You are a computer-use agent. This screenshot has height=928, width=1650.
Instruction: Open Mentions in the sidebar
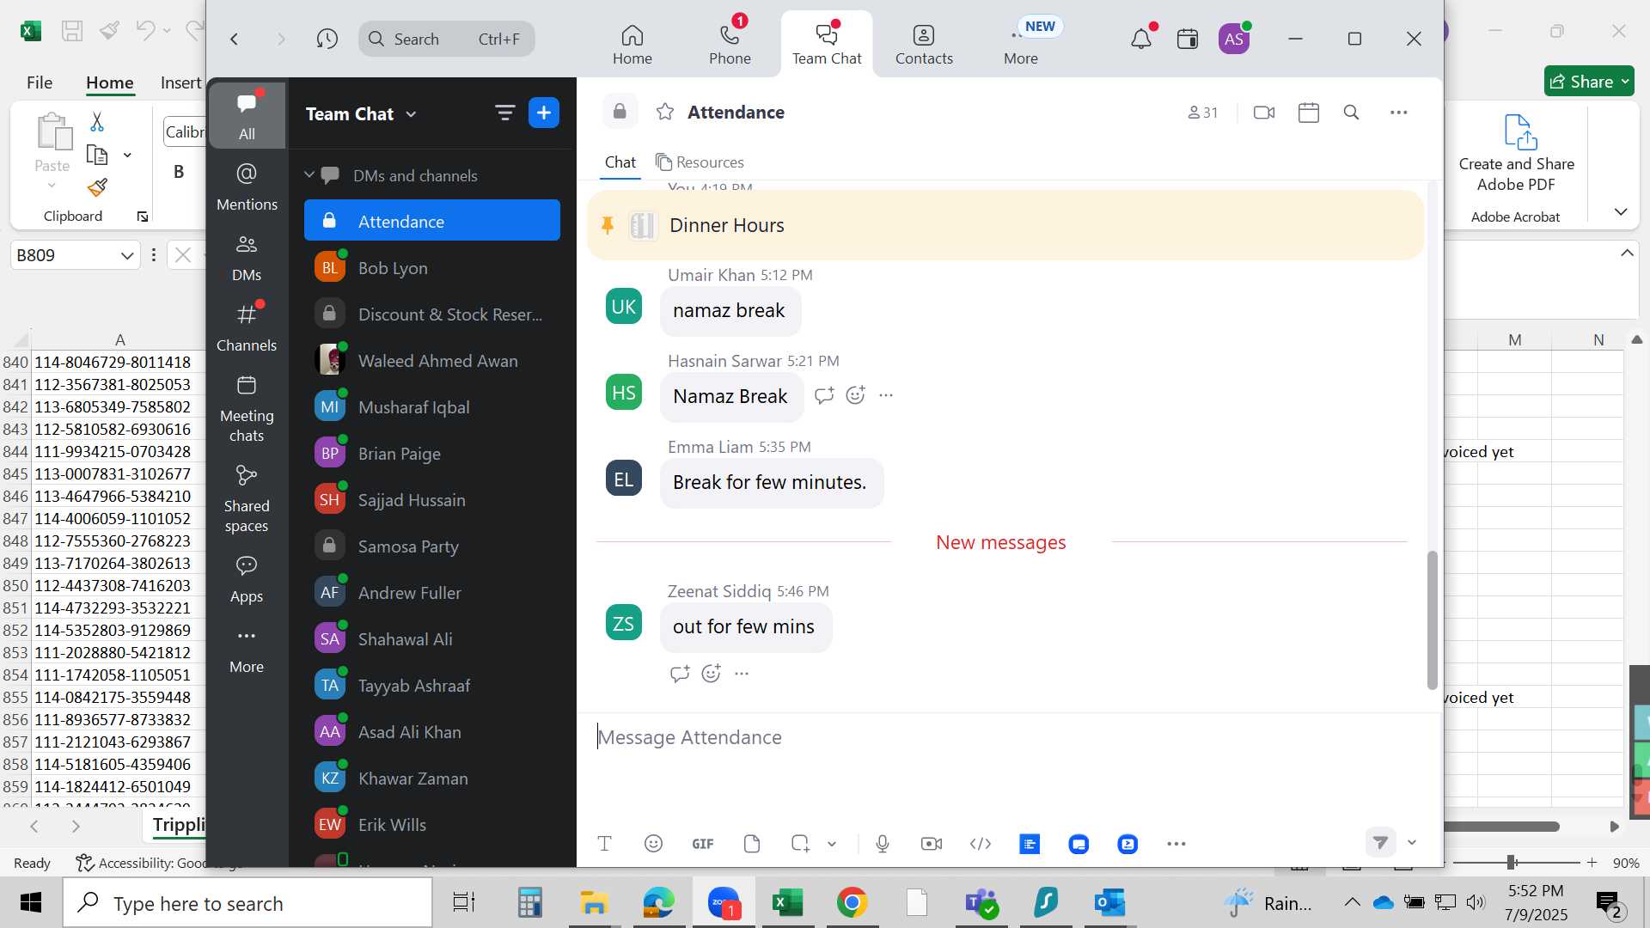tap(247, 186)
